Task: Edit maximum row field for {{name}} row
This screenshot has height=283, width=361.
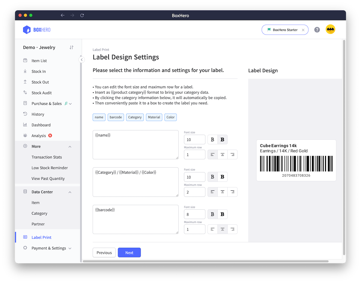Action: tap(195, 155)
